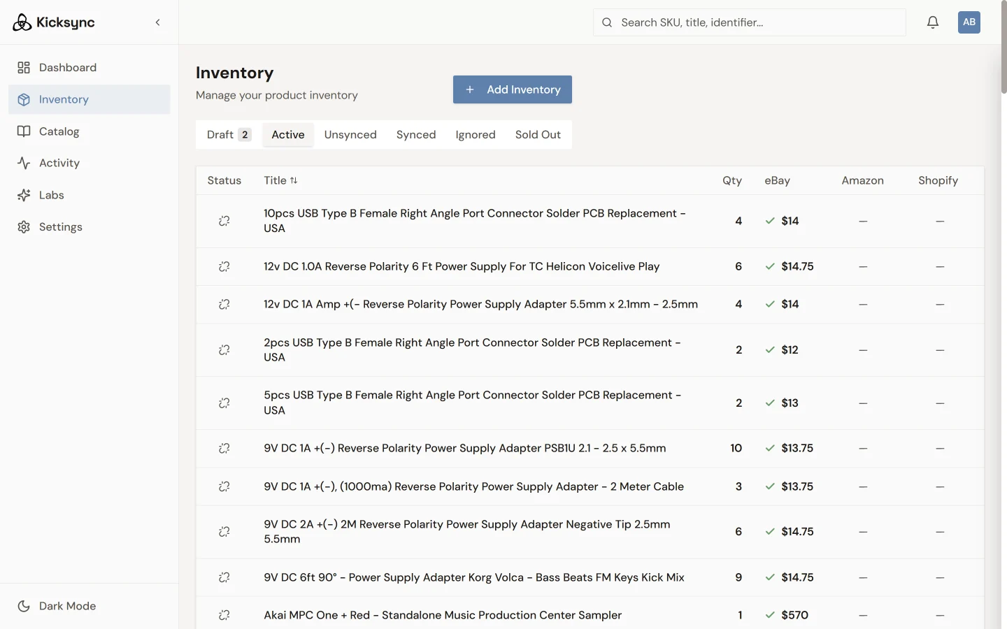This screenshot has width=1007, height=629.
Task: Switch to the Unsynced tab
Action: [350, 135]
